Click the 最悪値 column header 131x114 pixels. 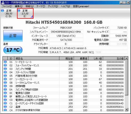81,58
